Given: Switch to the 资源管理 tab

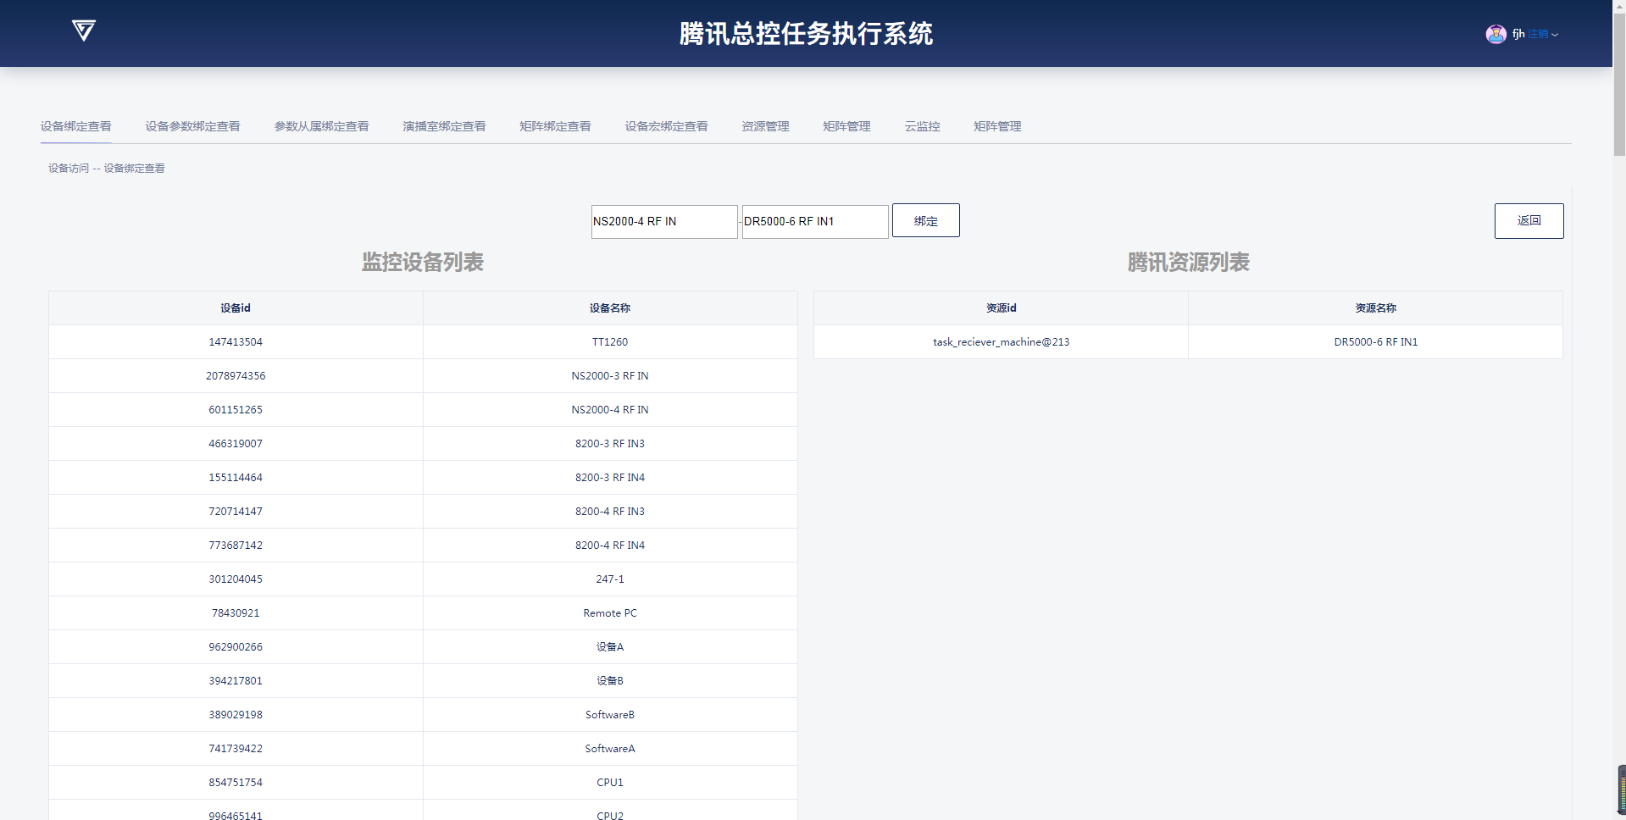Looking at the screenshot, I should (765, 126).
